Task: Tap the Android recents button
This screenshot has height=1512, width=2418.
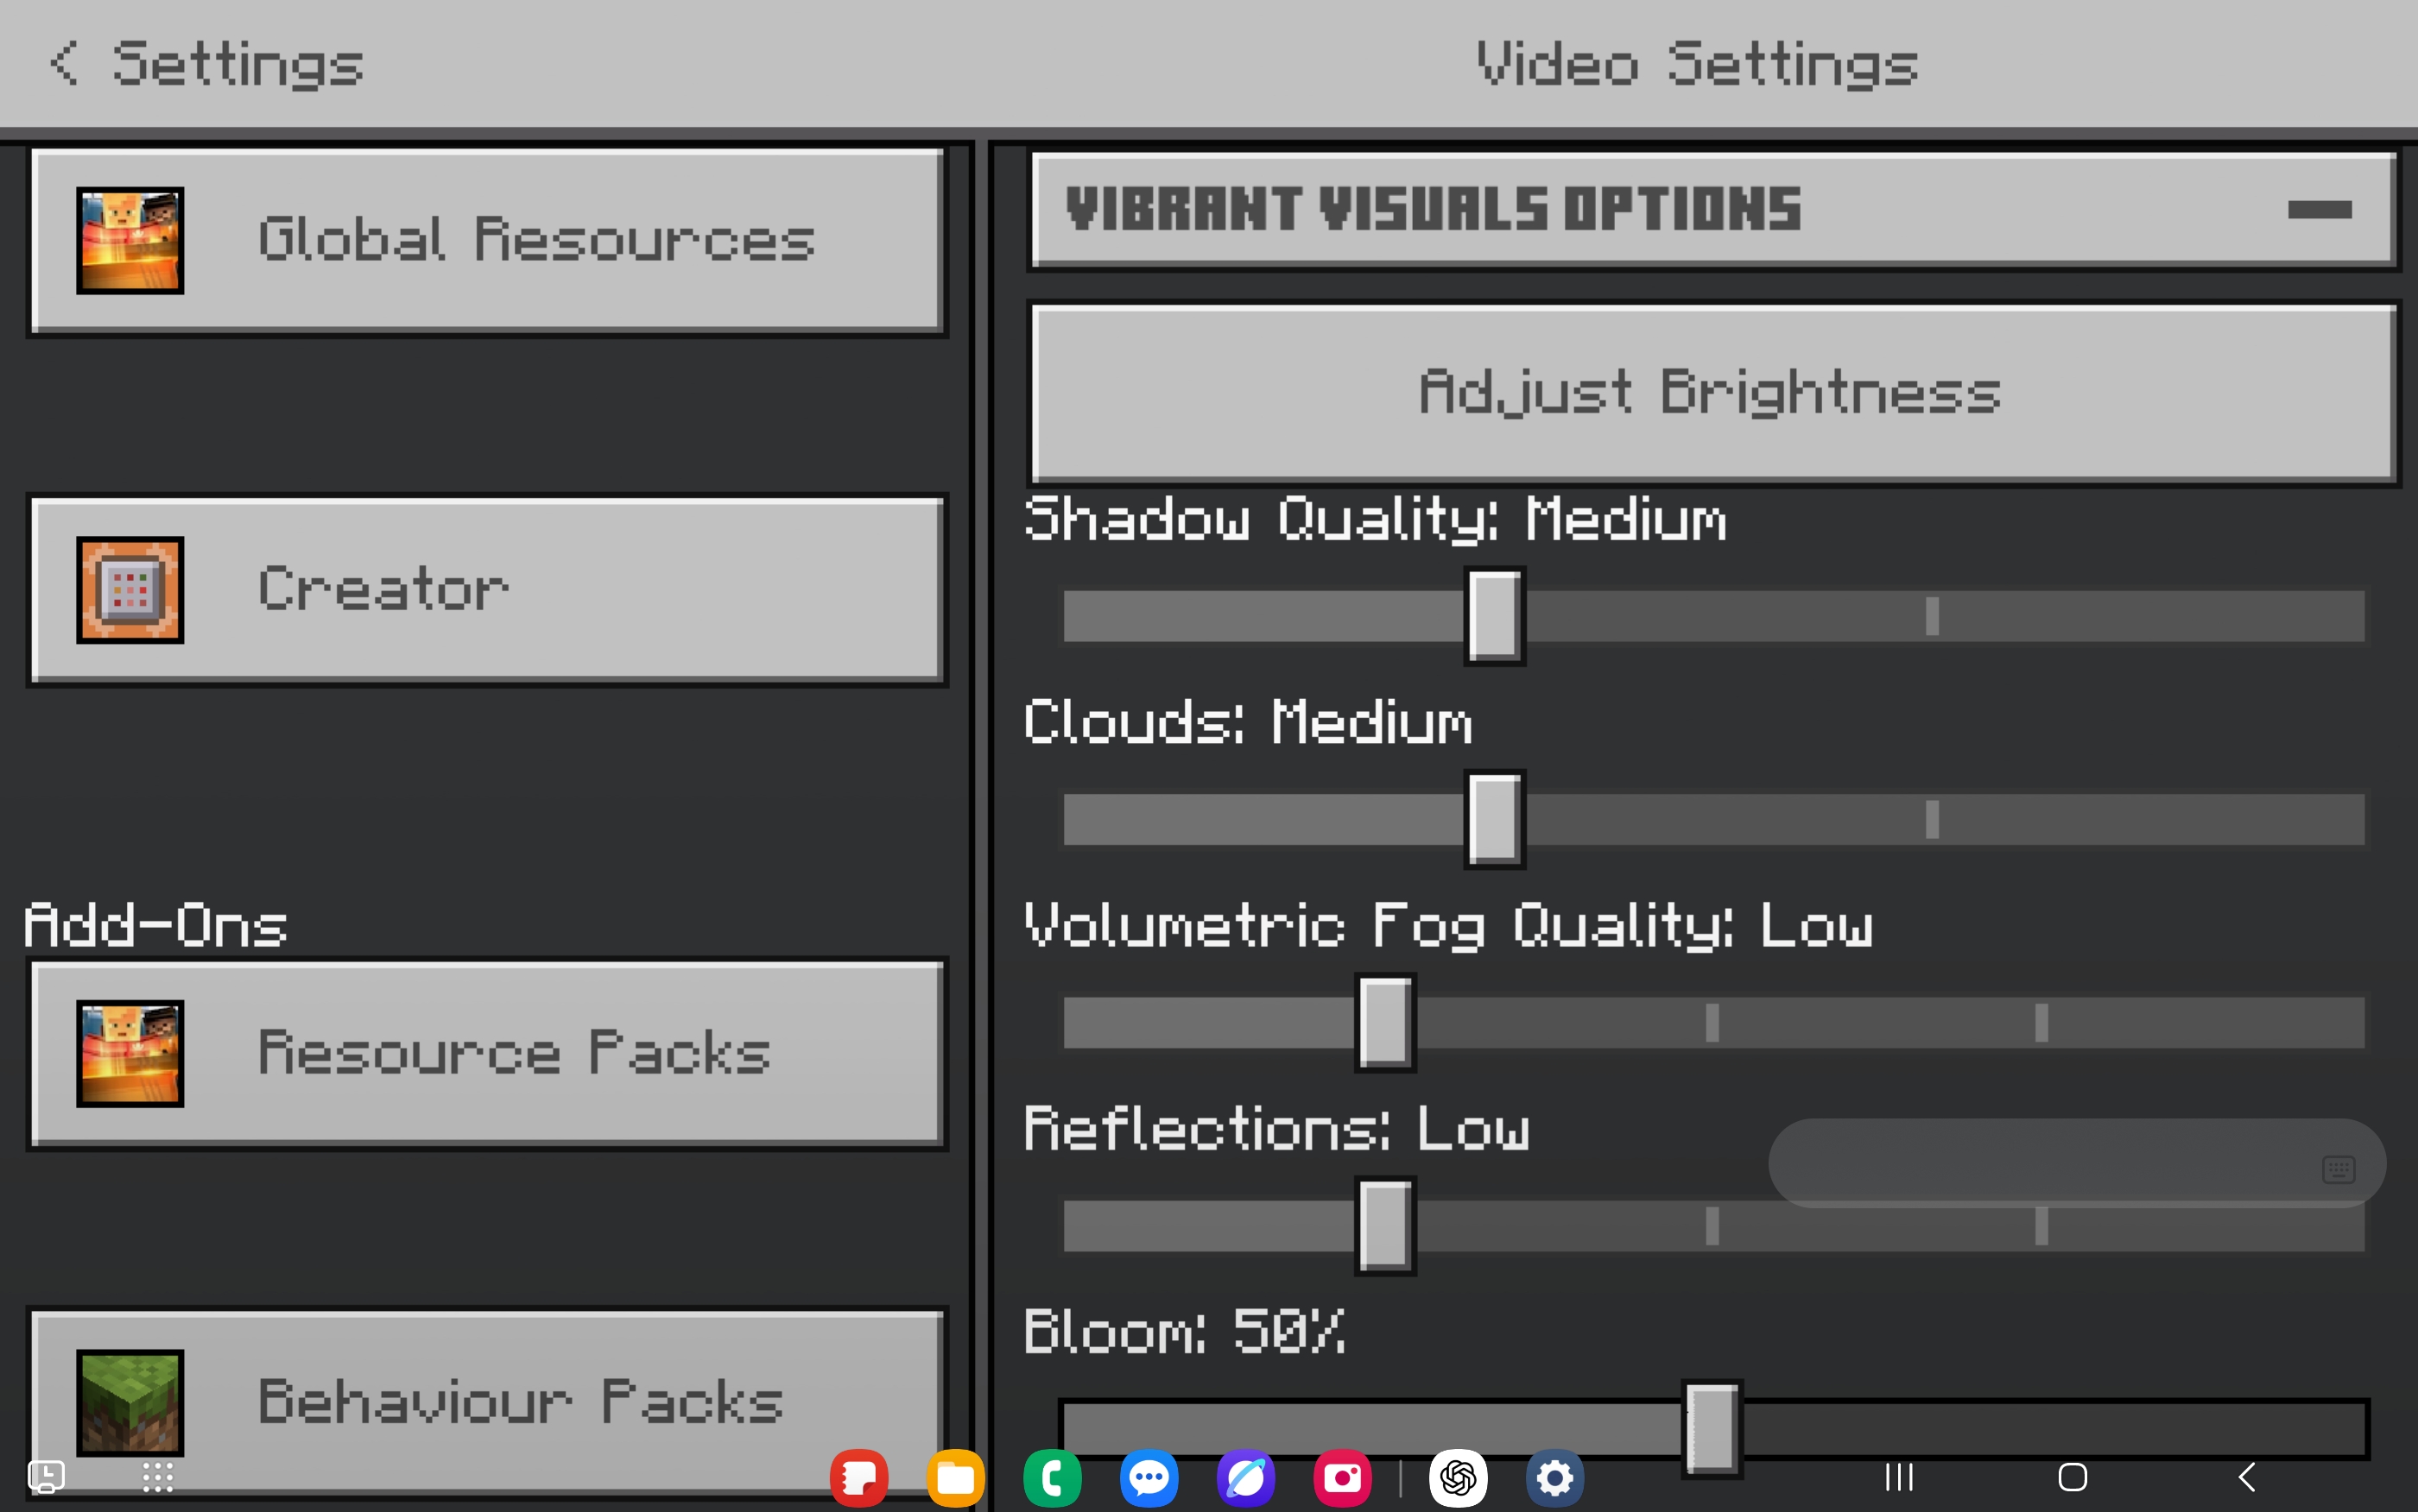Action: tap(1899, 1477)
